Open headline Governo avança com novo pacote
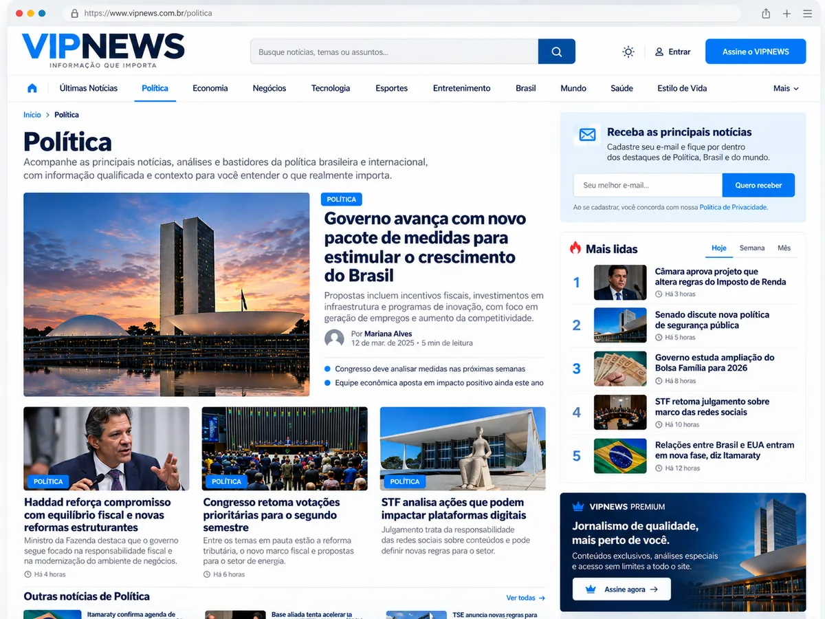 425,247
